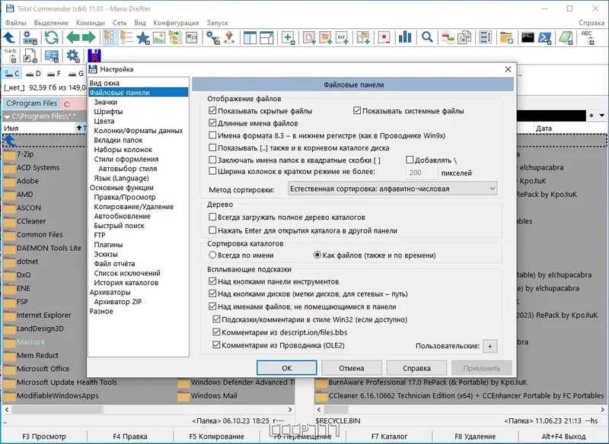
Task: Click the Отмена button
Action: [352, 368]
